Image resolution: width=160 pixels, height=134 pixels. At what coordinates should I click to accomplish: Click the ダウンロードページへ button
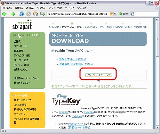coord(99,75)
